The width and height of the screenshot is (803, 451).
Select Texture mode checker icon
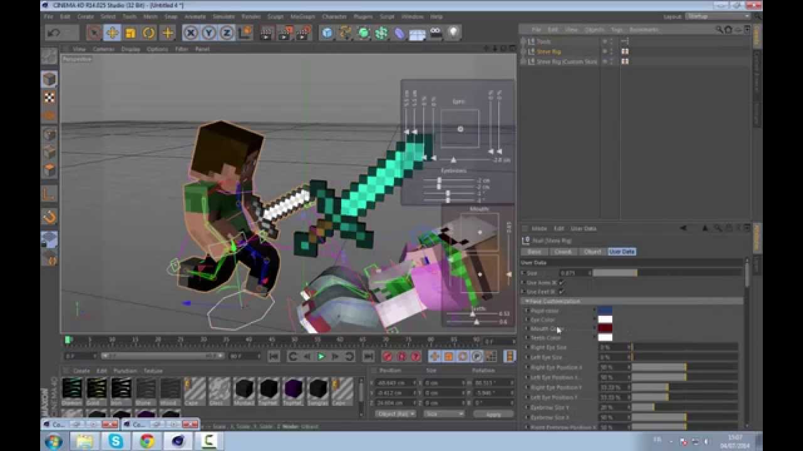click(x=50, y=98)
